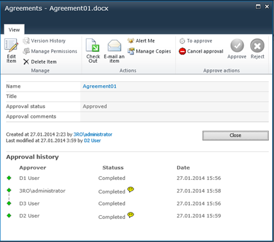View the comment bubble on 3RO\administrator's approval
This screenshot has width=274, height=242.
[131, 190]
